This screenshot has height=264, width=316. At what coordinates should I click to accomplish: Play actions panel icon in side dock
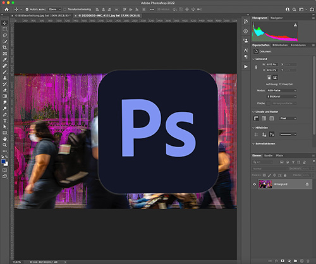pos(246,66)
